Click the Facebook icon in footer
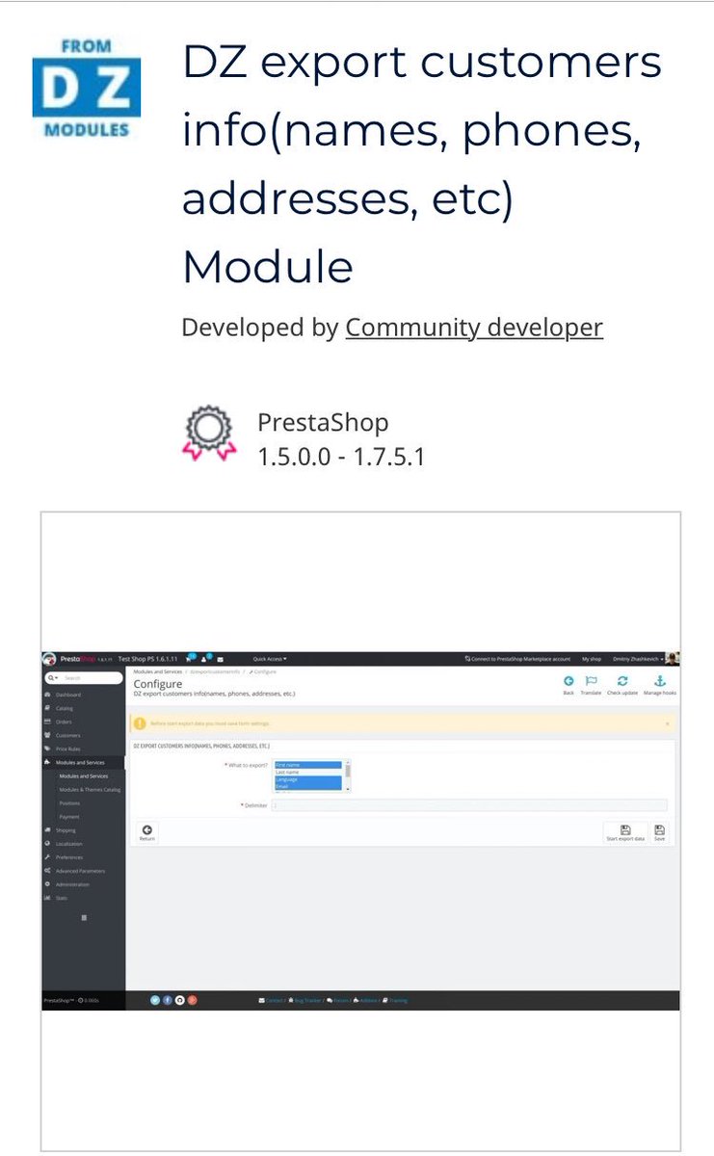 coord(167,1000)
